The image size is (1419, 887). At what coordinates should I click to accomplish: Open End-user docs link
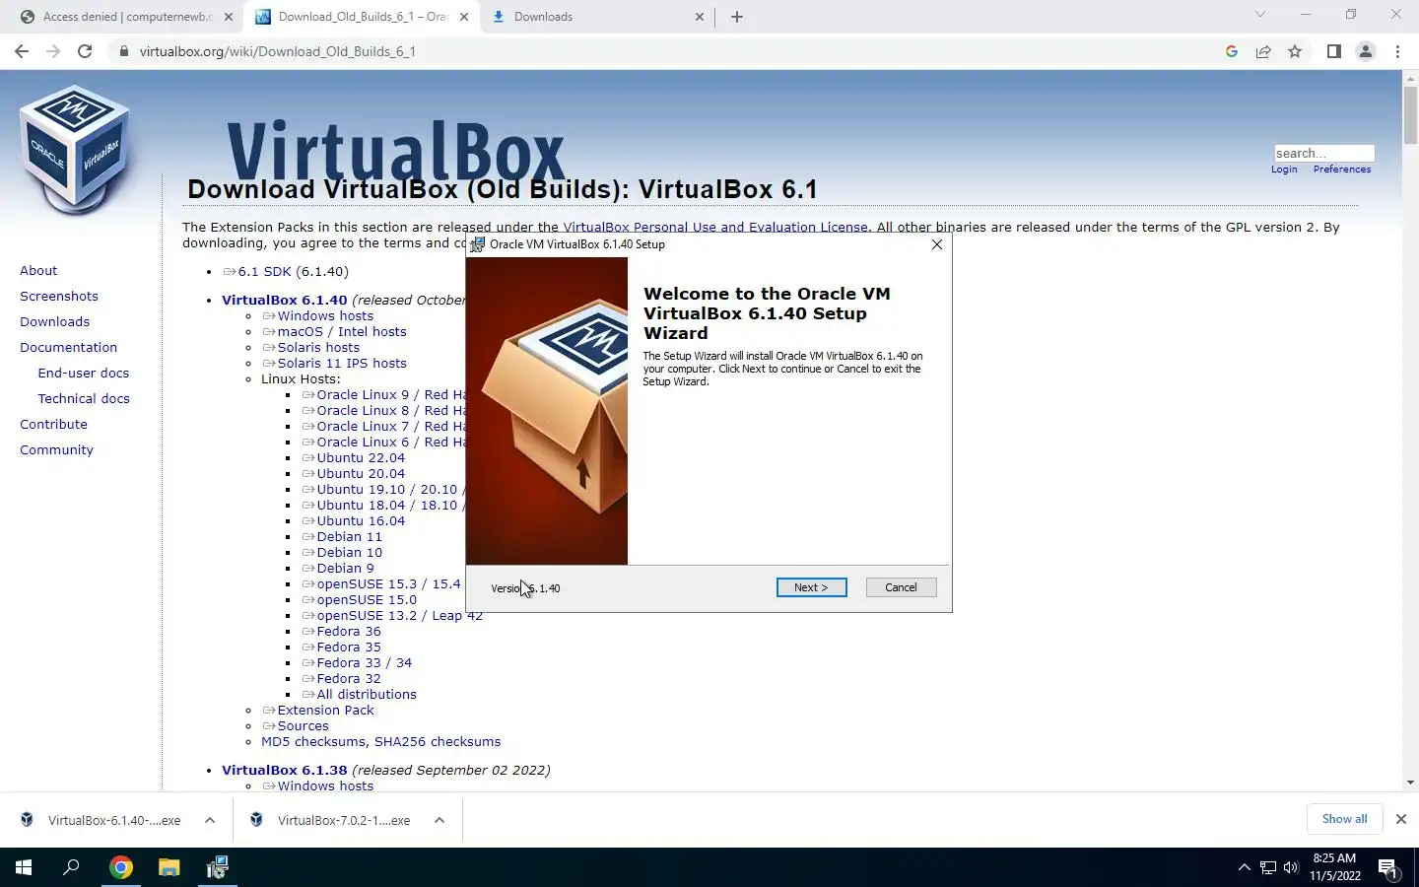pos(84,373)
